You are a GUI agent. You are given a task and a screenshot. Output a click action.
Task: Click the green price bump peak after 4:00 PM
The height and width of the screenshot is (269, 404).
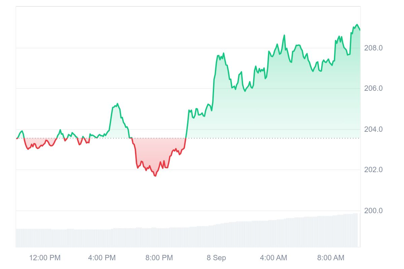point(117,104)
